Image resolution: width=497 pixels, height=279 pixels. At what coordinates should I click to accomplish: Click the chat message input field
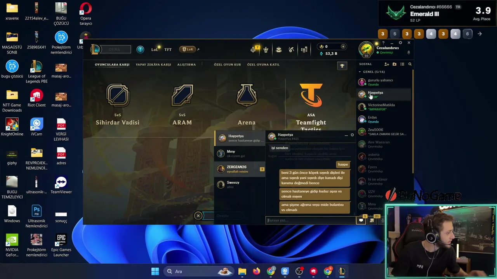click(311, 220)
